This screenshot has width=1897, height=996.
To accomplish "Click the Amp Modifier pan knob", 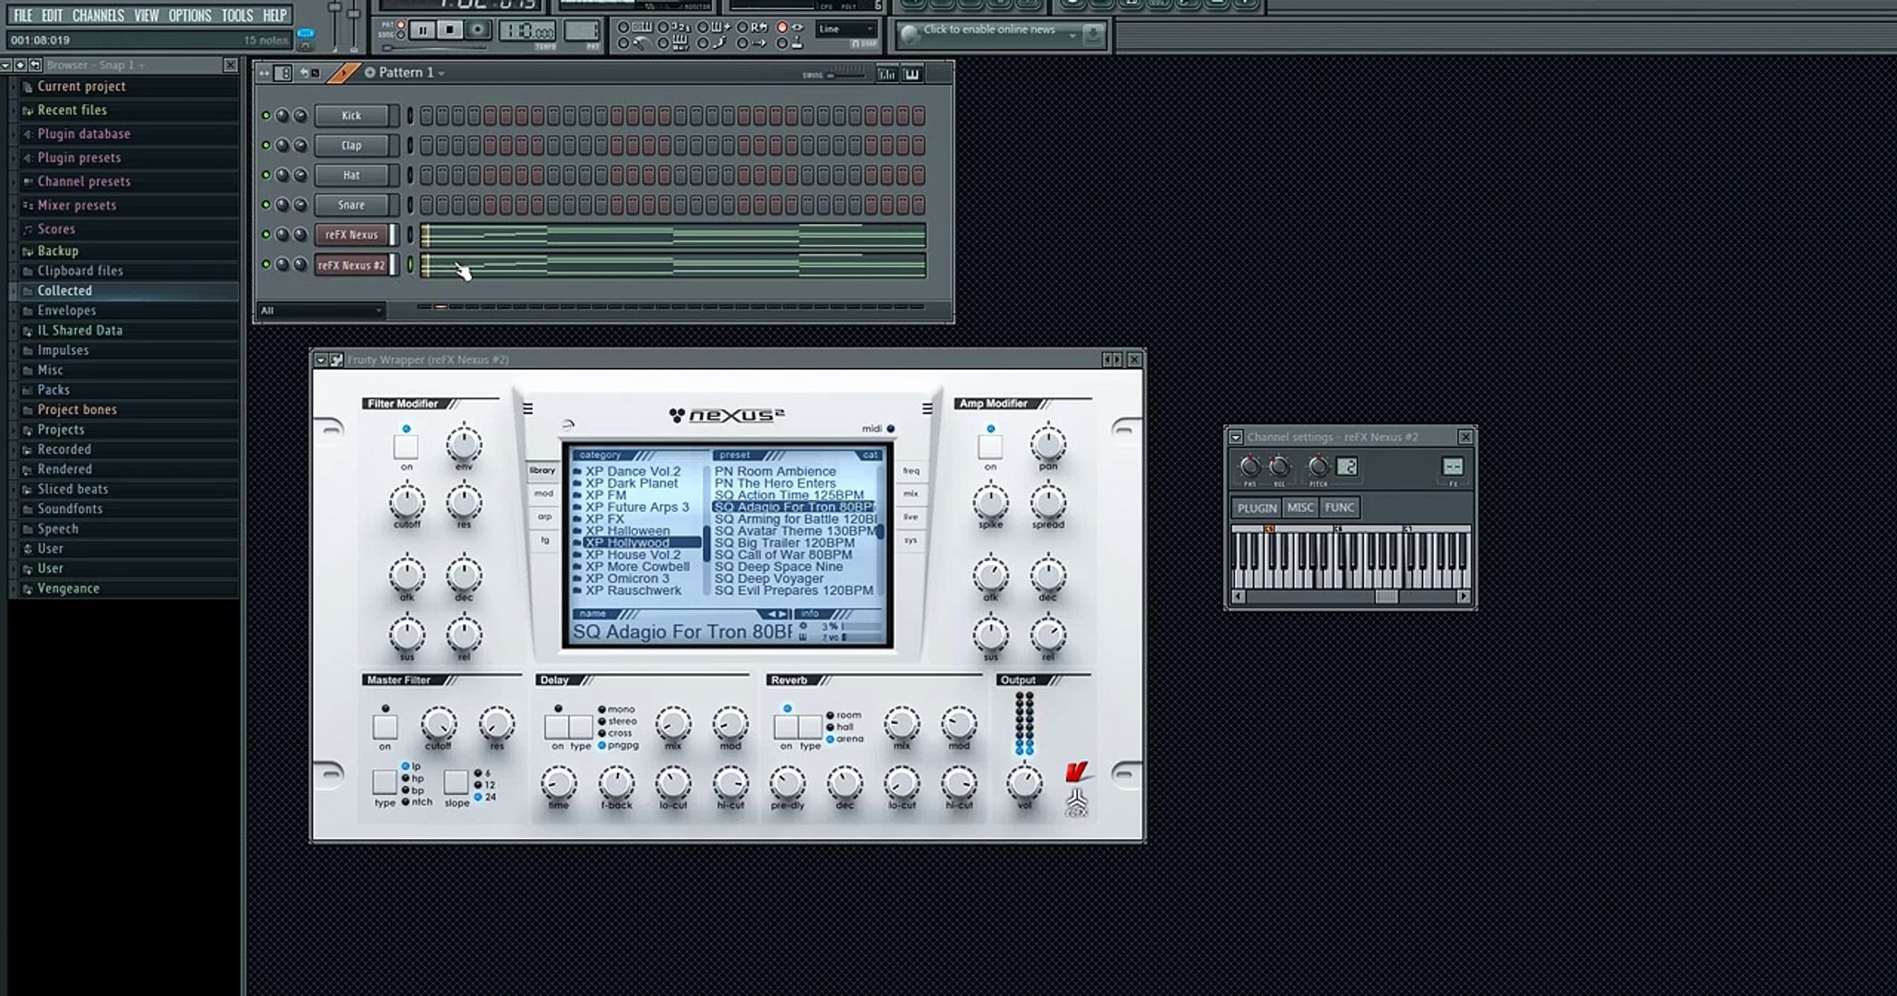I will point(1048,445).
